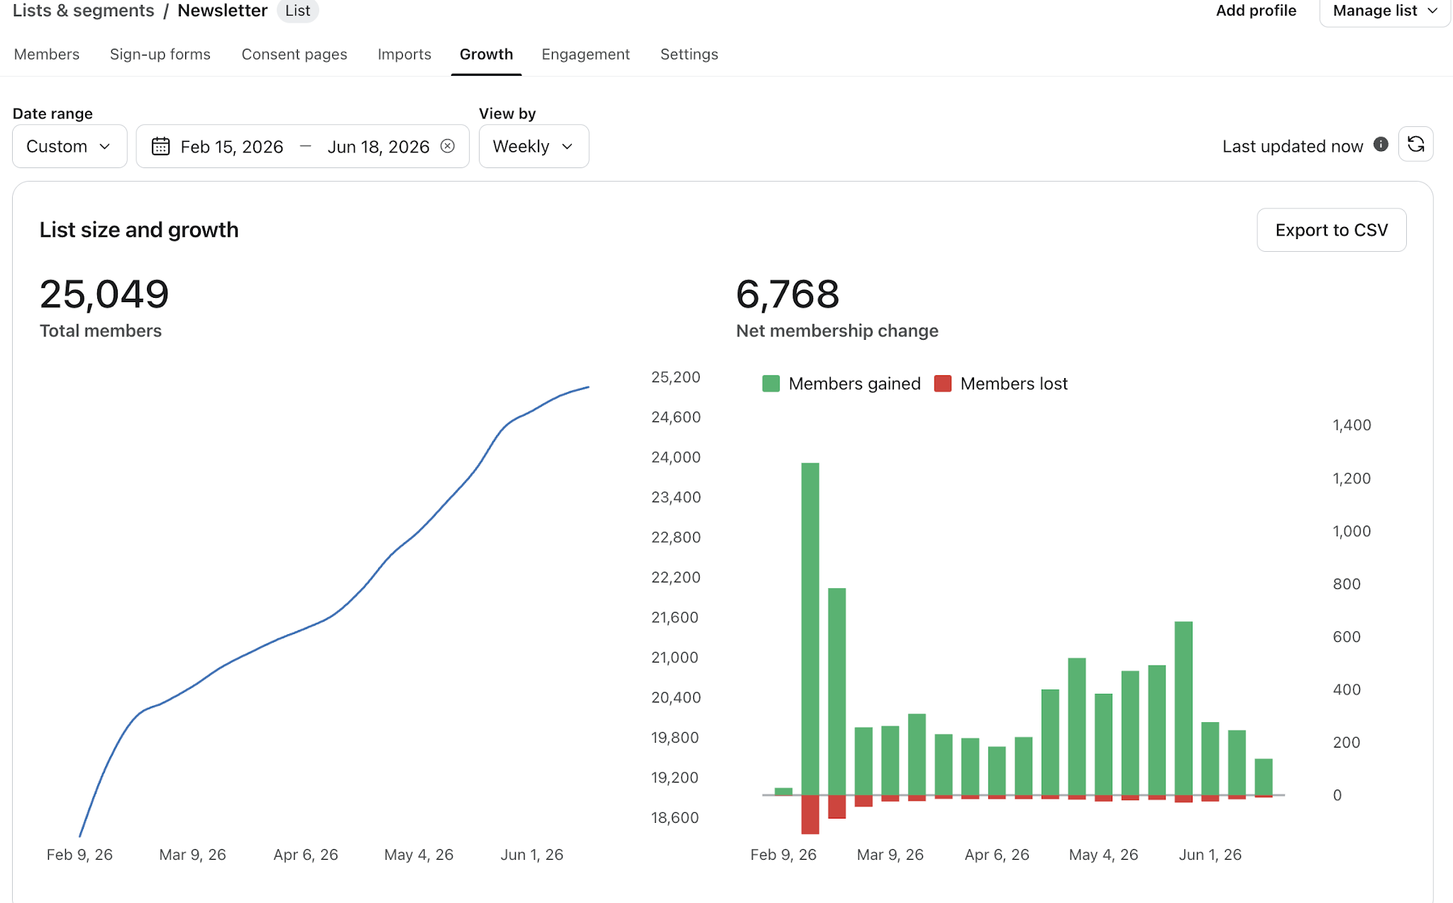This screenshot has height=903, width=1453.
Task: Click the 6,768 net change figure
Action: coord(788,294)
